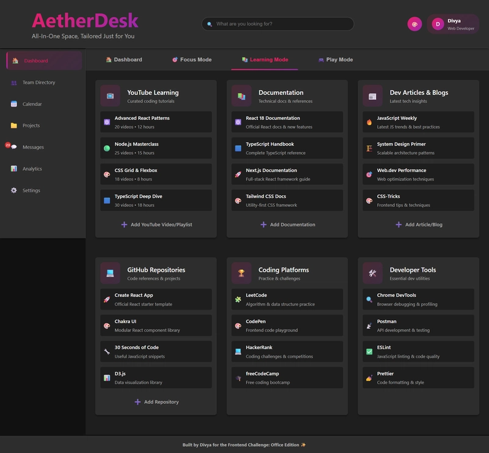
Task: Click the palette theme icon in the header
Action: click(414, 24)
